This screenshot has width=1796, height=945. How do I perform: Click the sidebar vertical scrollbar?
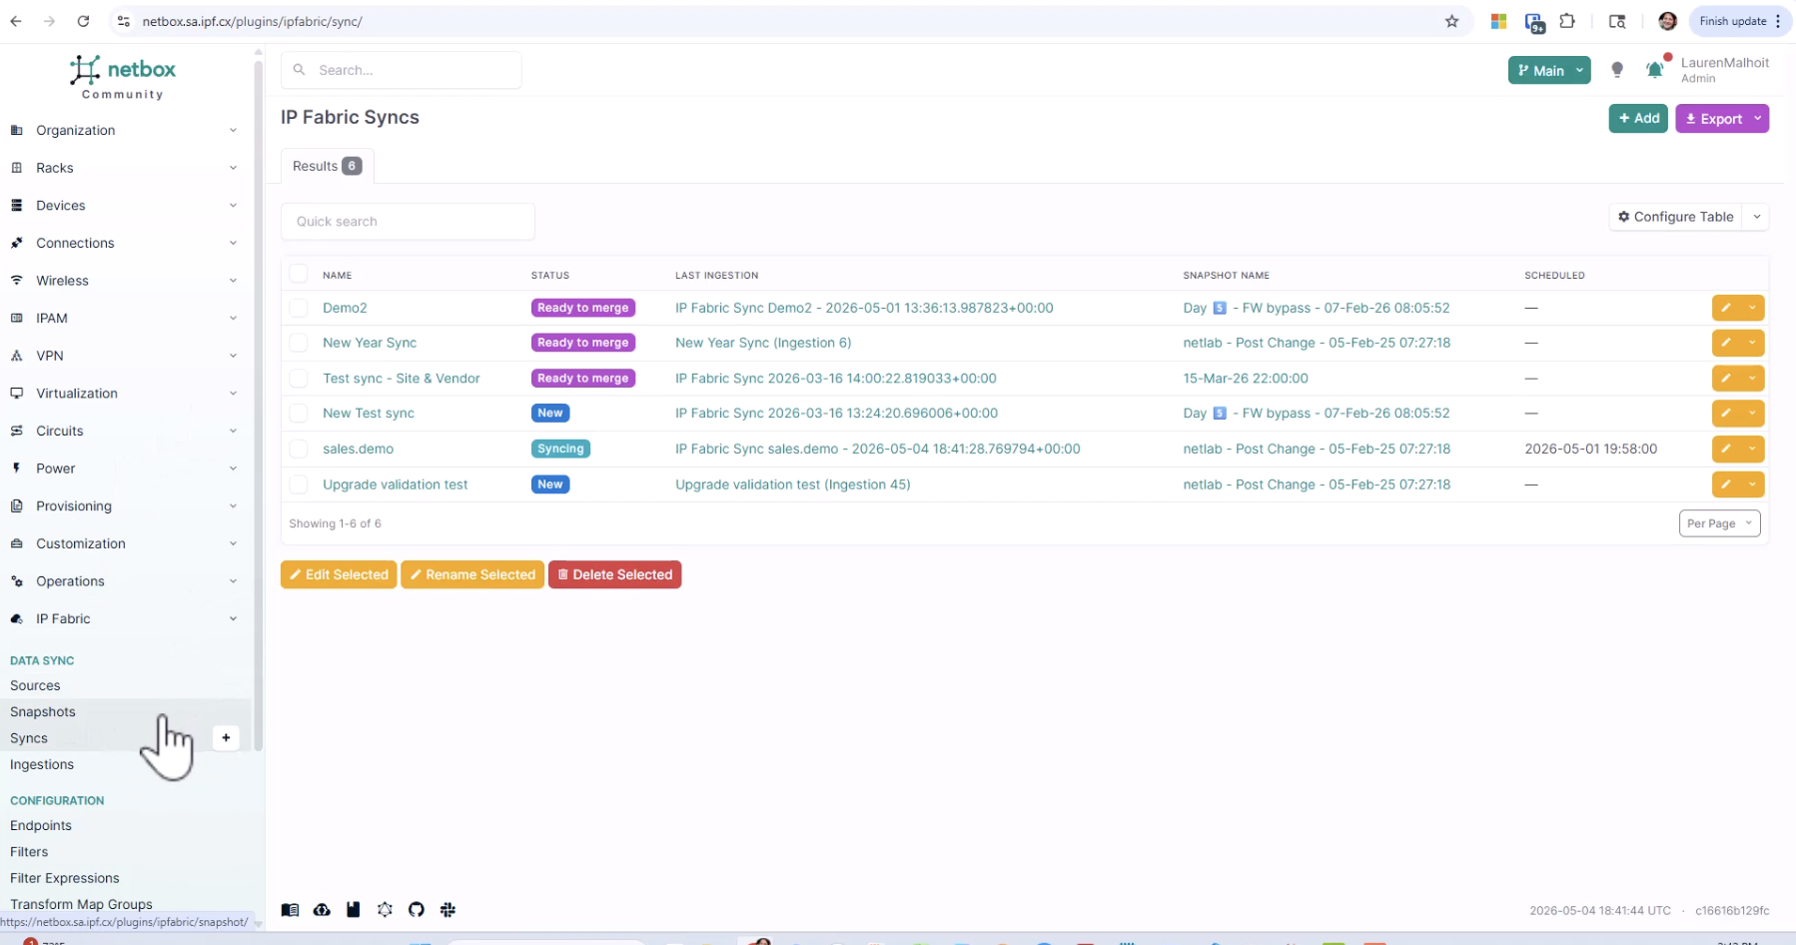click(x=259, y=405)
